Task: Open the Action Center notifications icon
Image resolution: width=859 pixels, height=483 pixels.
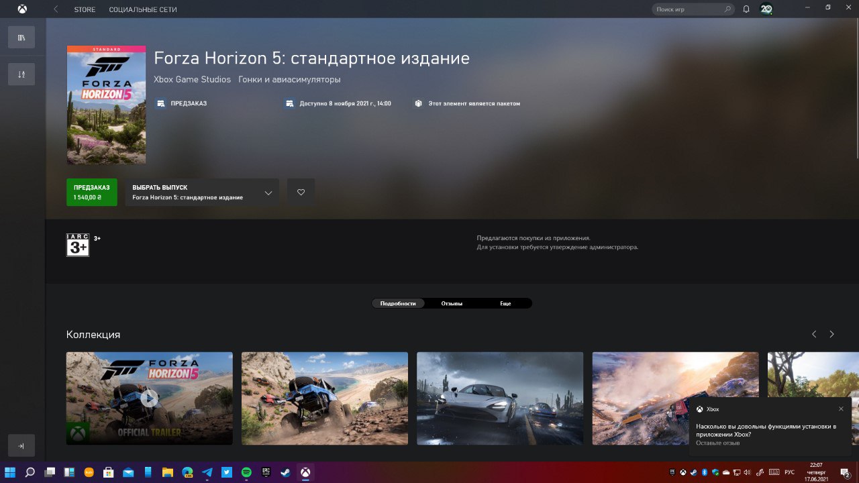Action: tap(845, 473)
